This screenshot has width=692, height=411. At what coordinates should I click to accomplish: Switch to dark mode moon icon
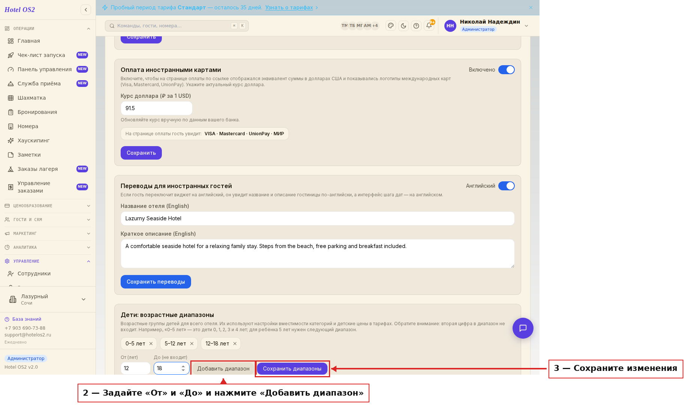(404, 26)
